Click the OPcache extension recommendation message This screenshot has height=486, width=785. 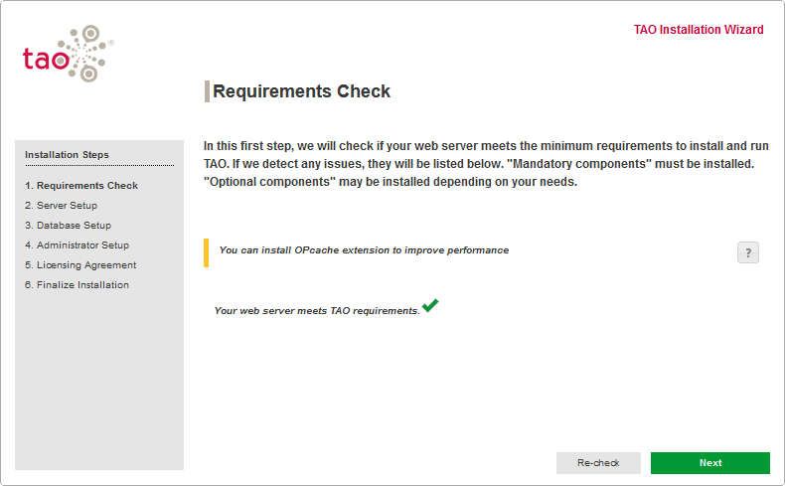(364, 250)
